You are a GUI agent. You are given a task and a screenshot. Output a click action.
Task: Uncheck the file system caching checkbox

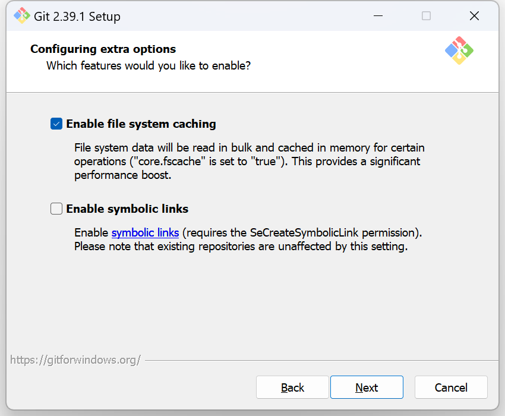pyautogui.click(x=56, y=124)
